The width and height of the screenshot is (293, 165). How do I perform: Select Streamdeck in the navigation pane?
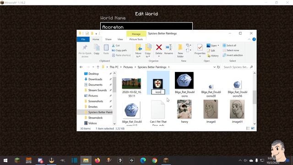[95, 118]
